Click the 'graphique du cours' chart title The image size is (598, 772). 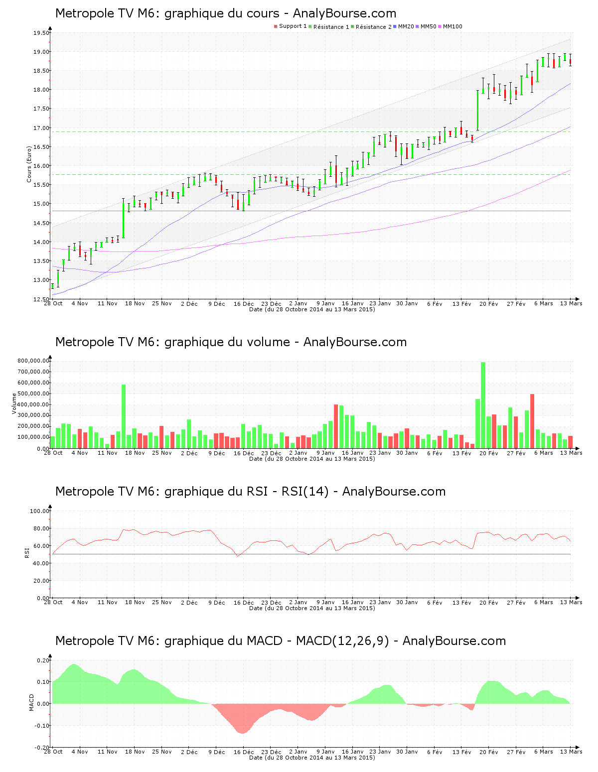[226, 13]
